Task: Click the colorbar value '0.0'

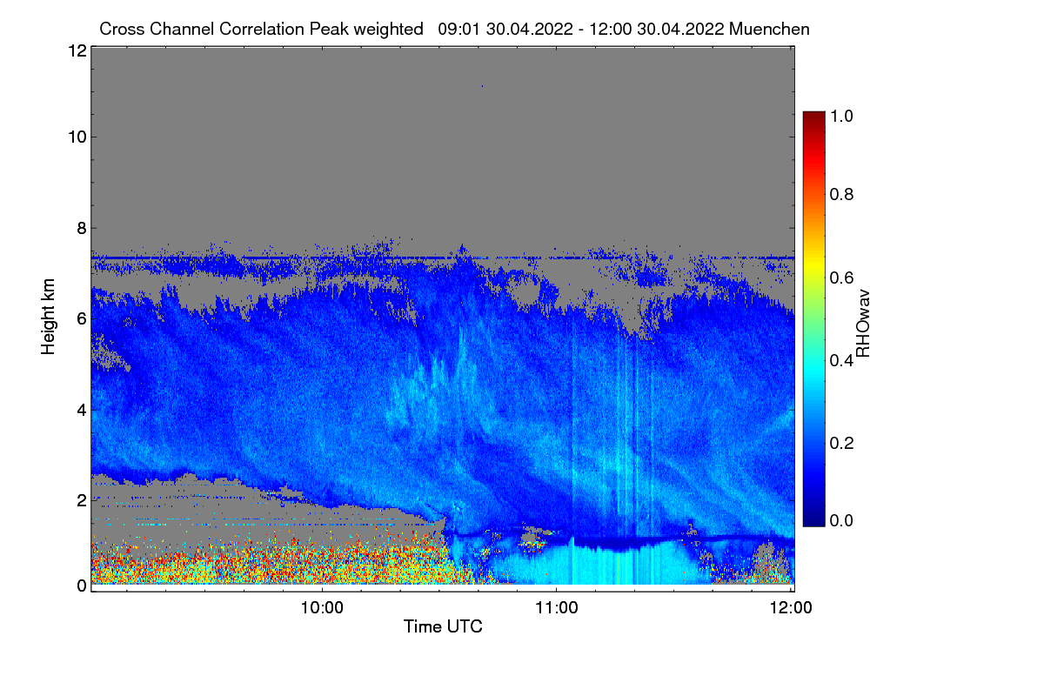Action: 841,520
